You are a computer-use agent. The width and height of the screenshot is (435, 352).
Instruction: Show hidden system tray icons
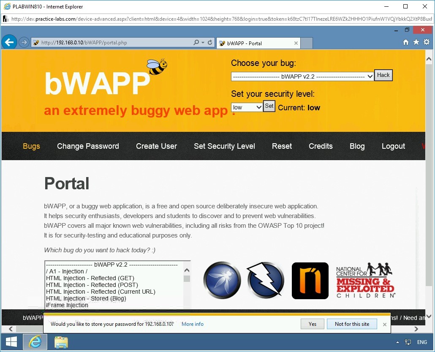tap(397, 342)
